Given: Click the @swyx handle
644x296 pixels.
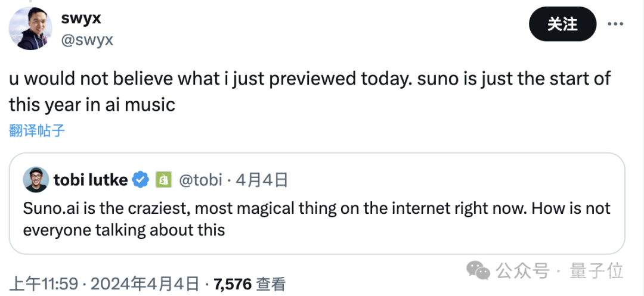Looking at the screenshot, I should [x=87, y=40].
